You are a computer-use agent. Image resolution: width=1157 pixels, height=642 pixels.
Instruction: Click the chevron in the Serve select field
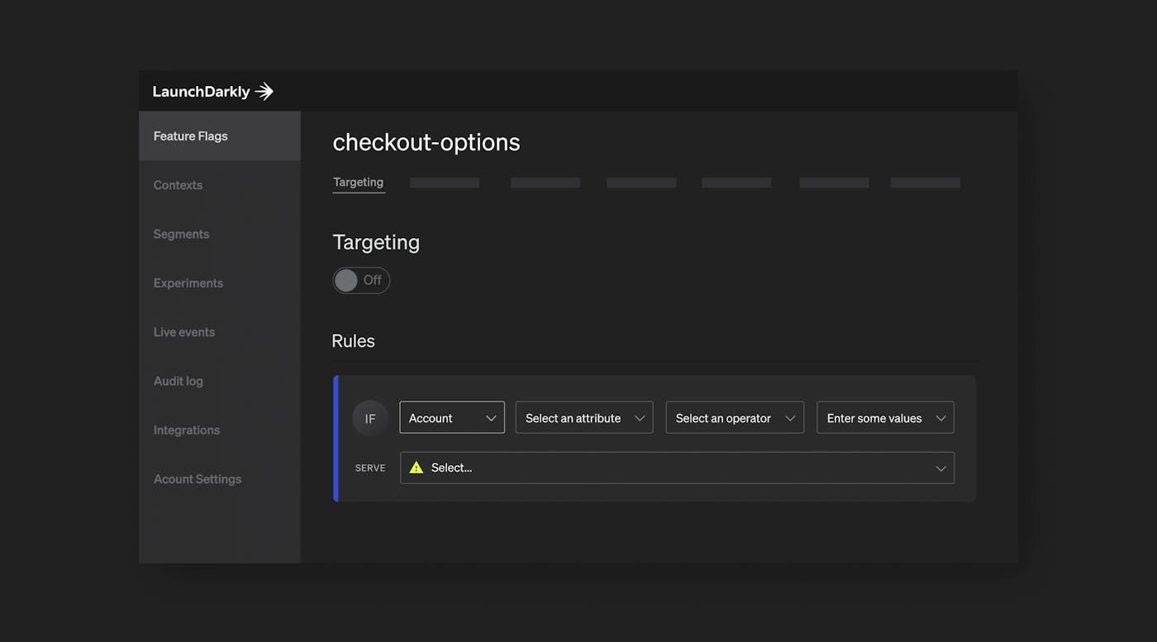[940, 468]
